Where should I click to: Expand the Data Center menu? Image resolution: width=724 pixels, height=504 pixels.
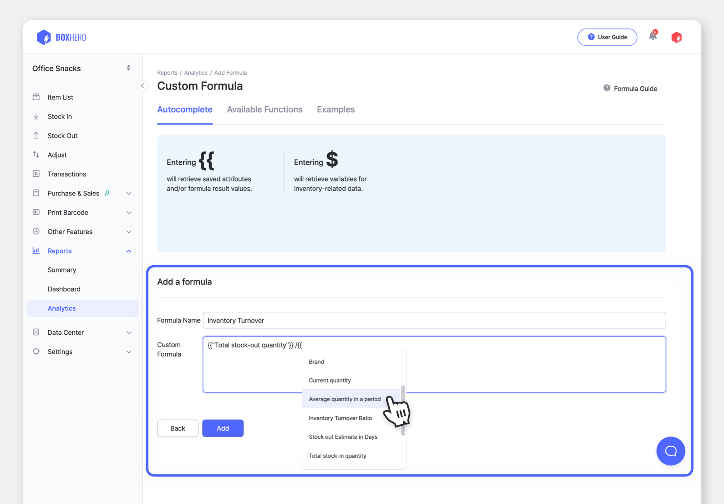point(129,333)
